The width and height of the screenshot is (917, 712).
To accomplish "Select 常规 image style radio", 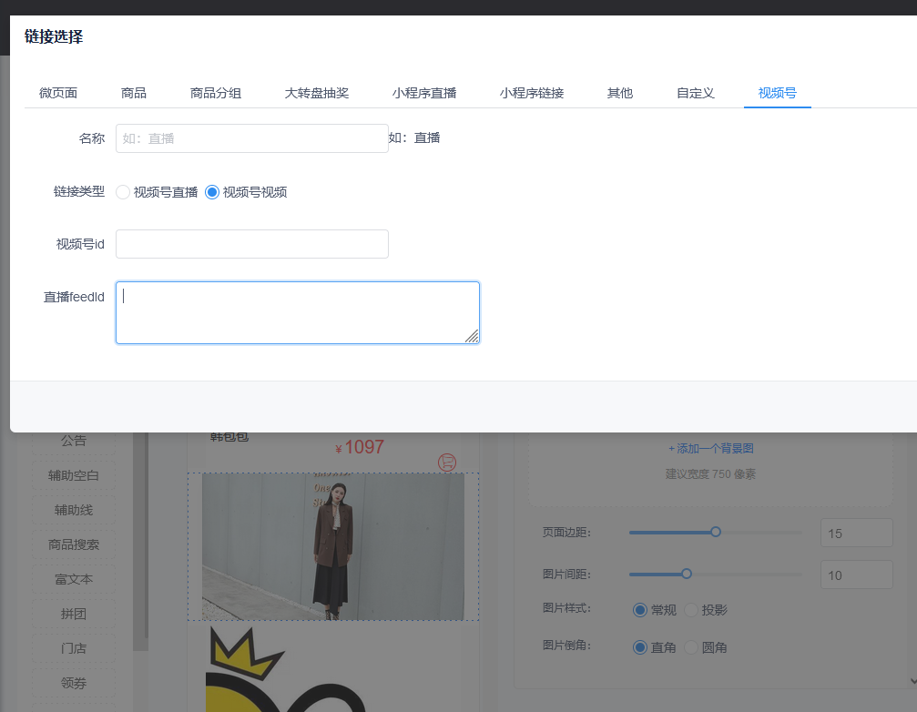I will 640,610.
